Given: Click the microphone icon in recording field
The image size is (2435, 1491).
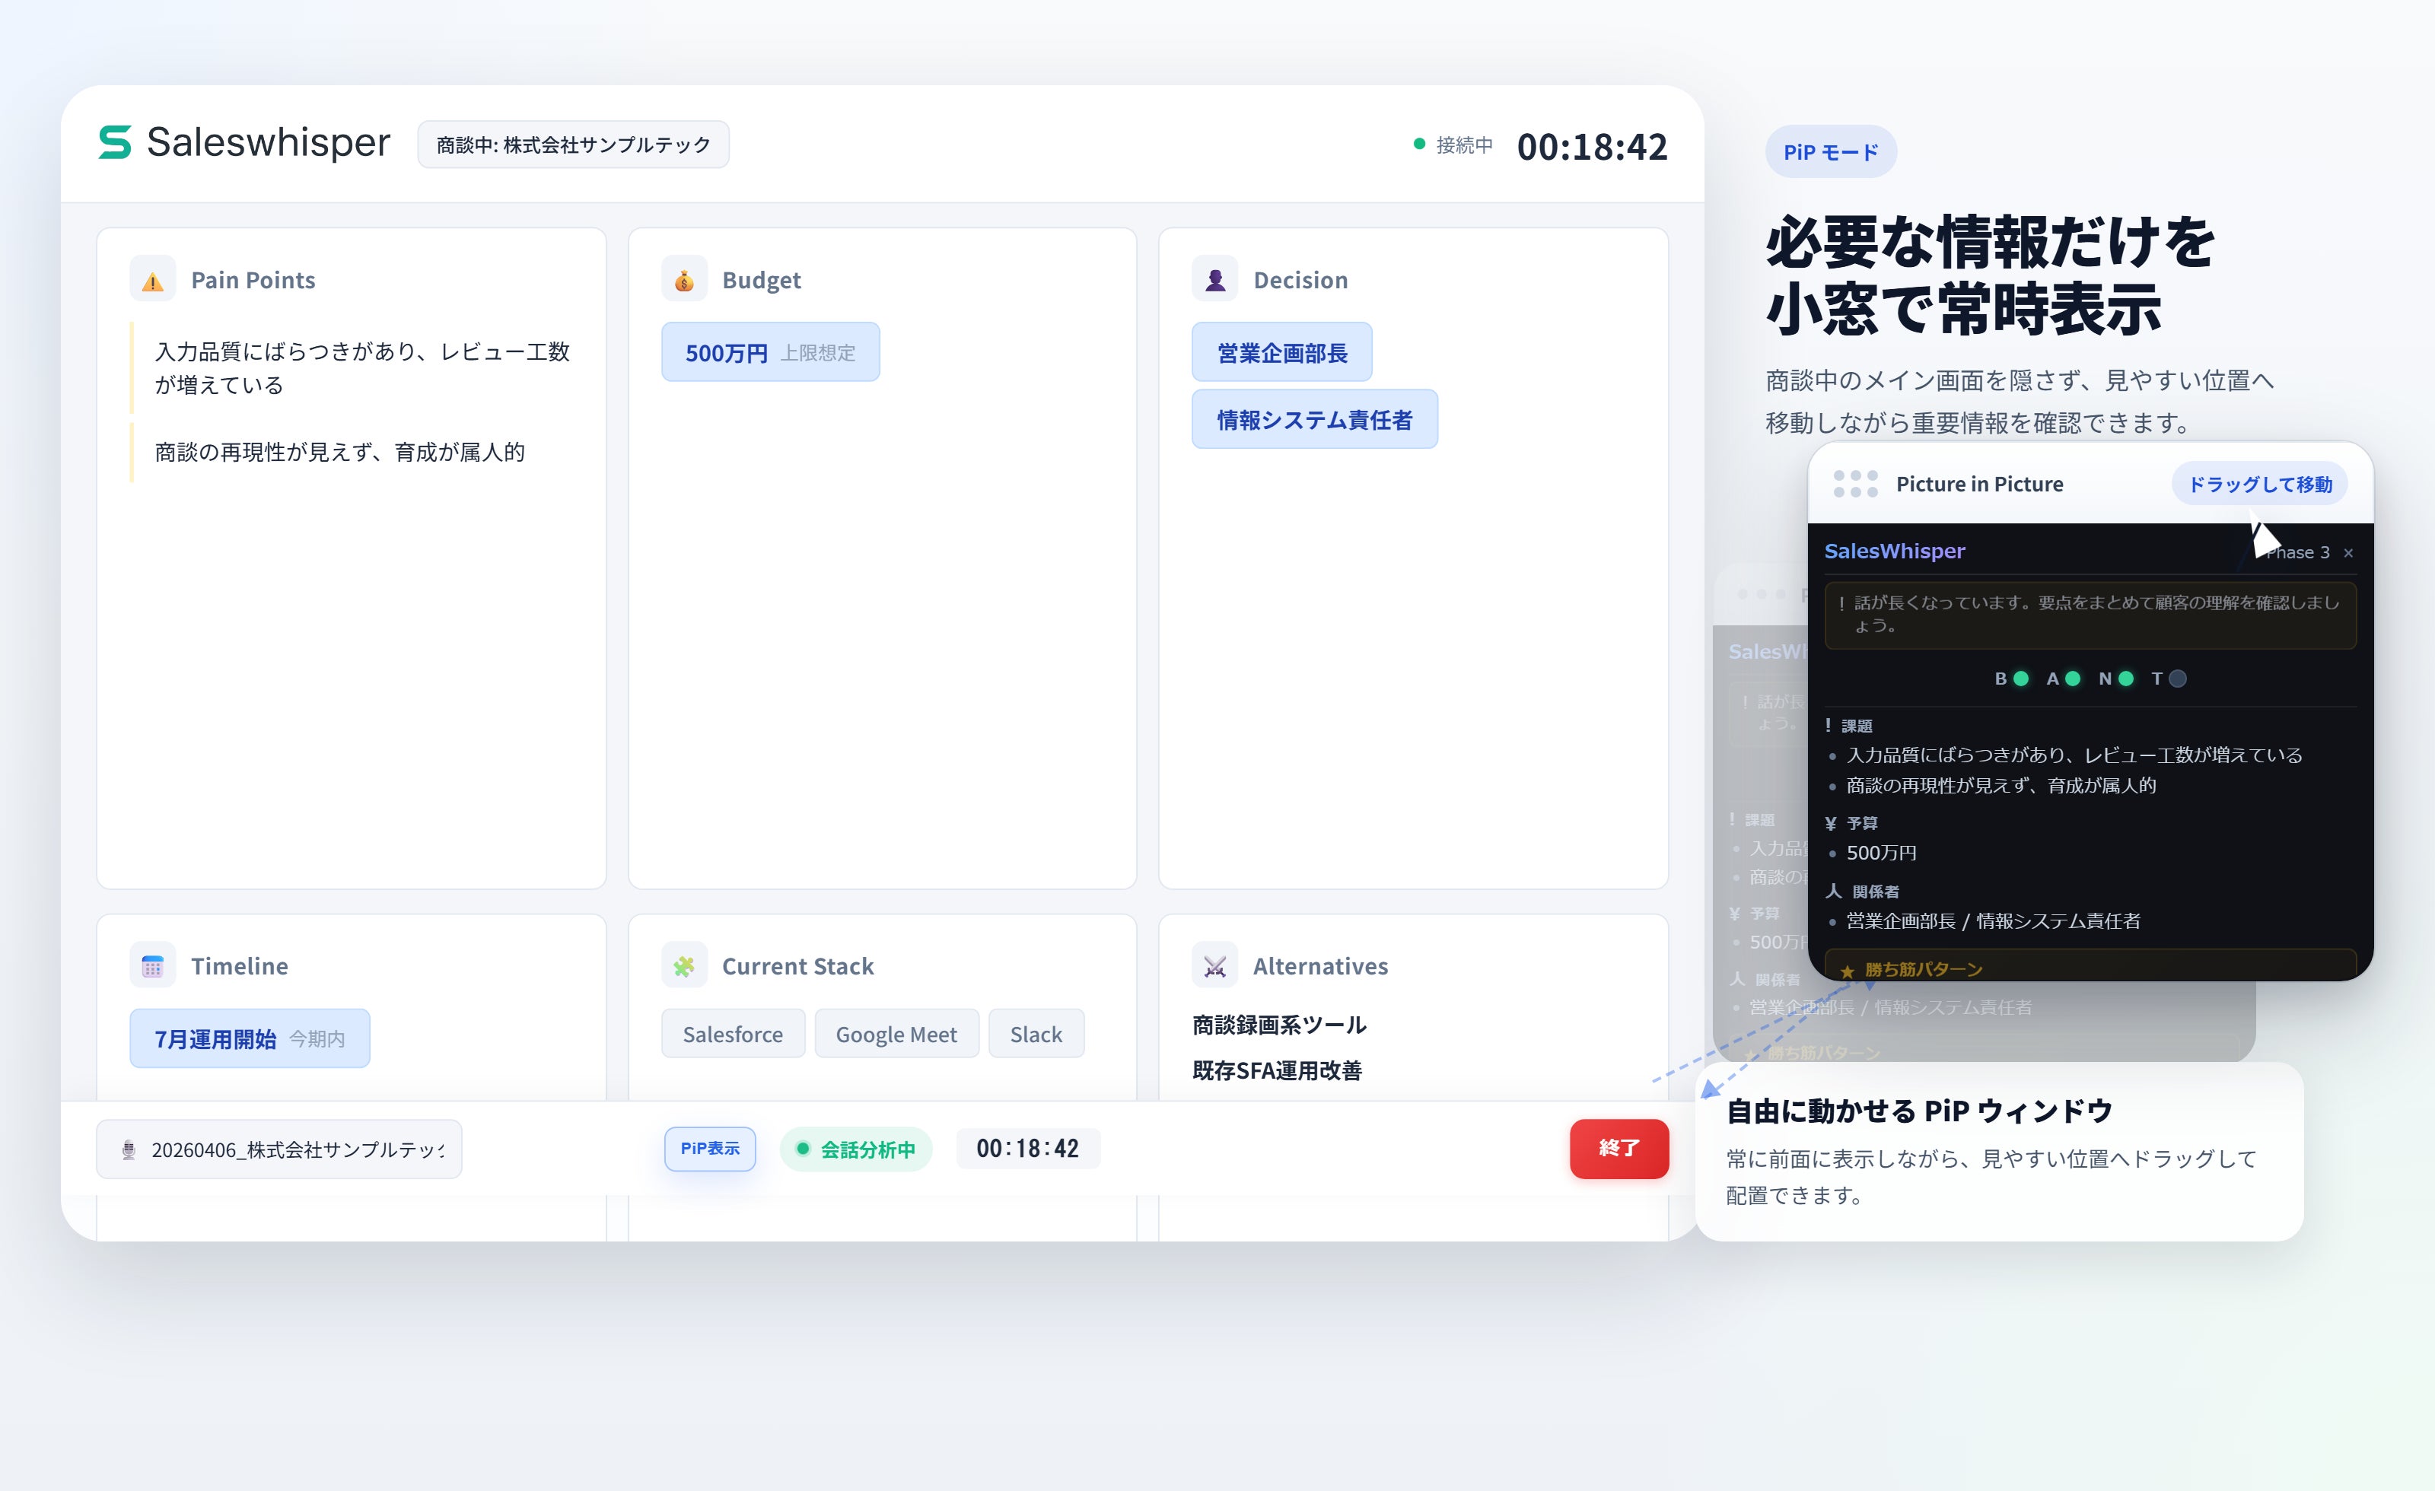Looking at the screenshot, I should click(129, 1150).
